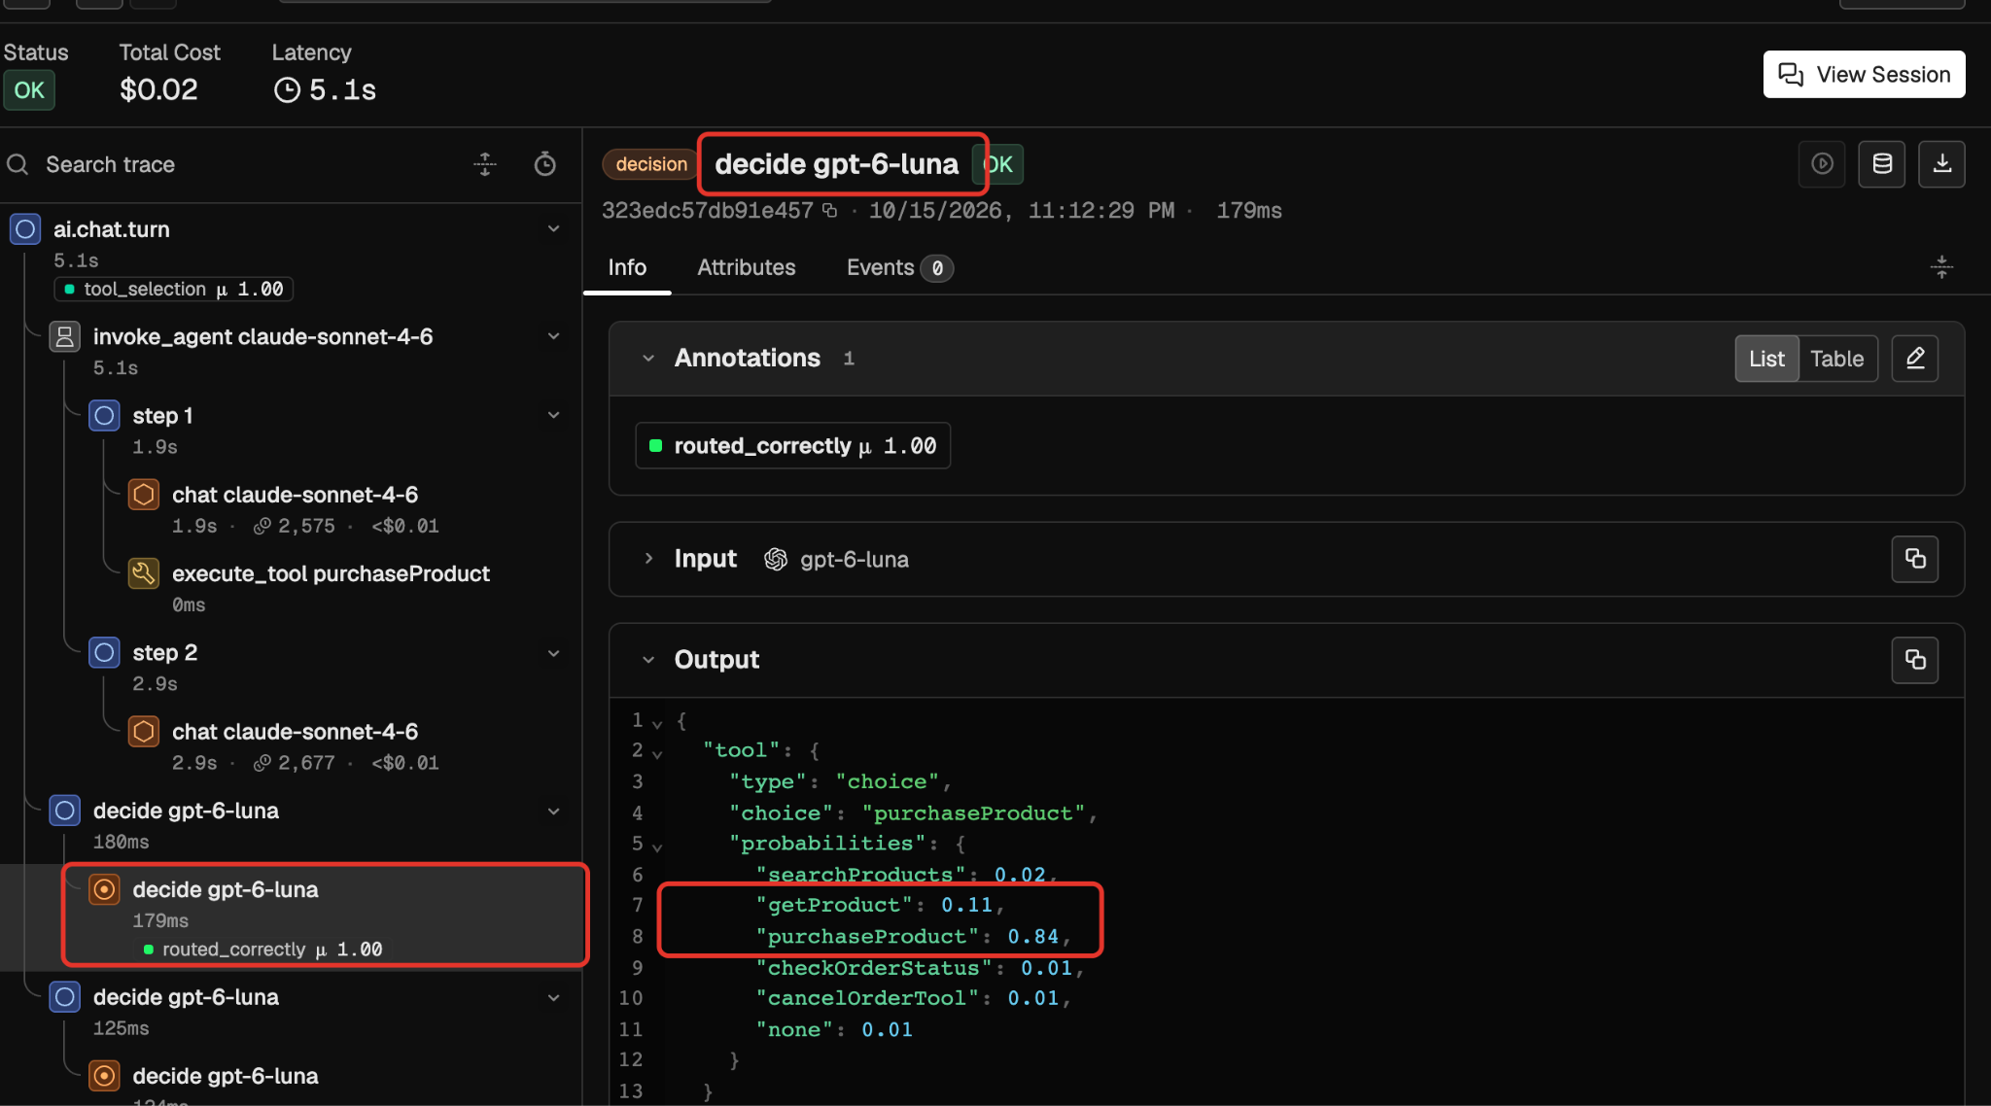Download the span via download icon
Screen dimensions: 1991x1106
[x=1941, y=163]
